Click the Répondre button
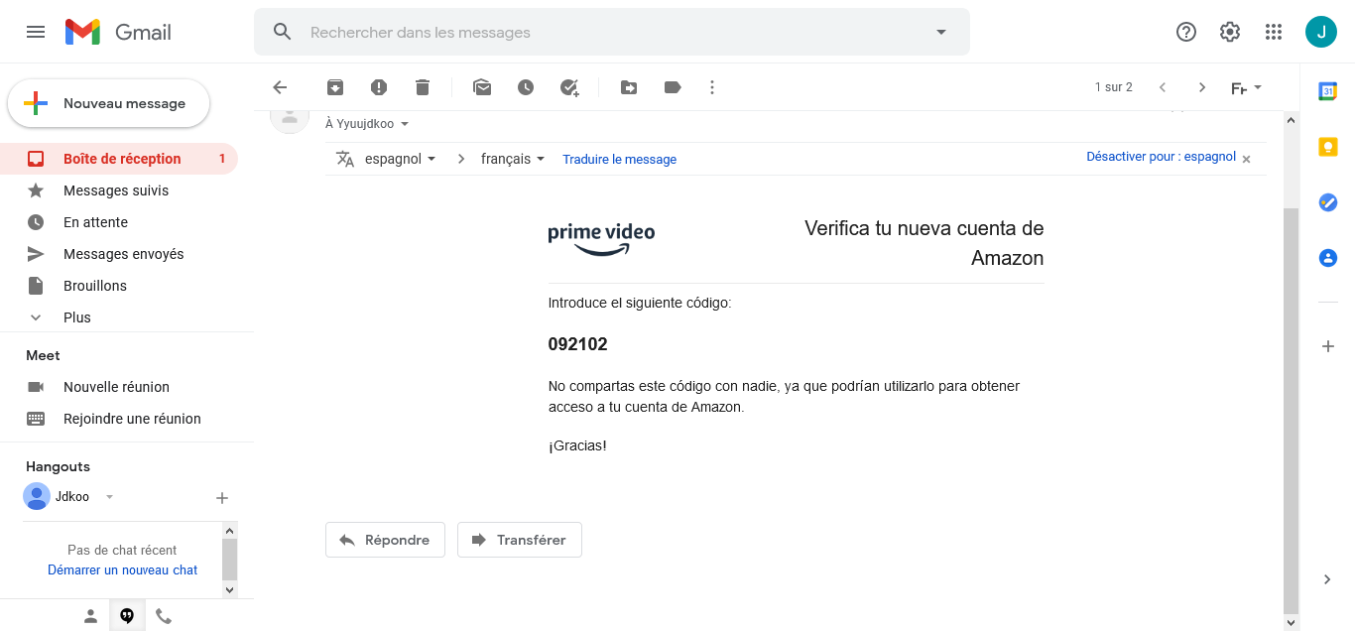This screenshot has width=1355, height=631. (x=385, y=540)
